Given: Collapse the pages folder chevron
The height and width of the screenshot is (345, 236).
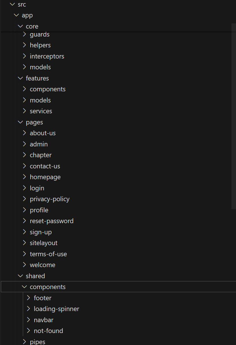Looking at the screenshot, I should pyautogui.click(x=20, y=122).
